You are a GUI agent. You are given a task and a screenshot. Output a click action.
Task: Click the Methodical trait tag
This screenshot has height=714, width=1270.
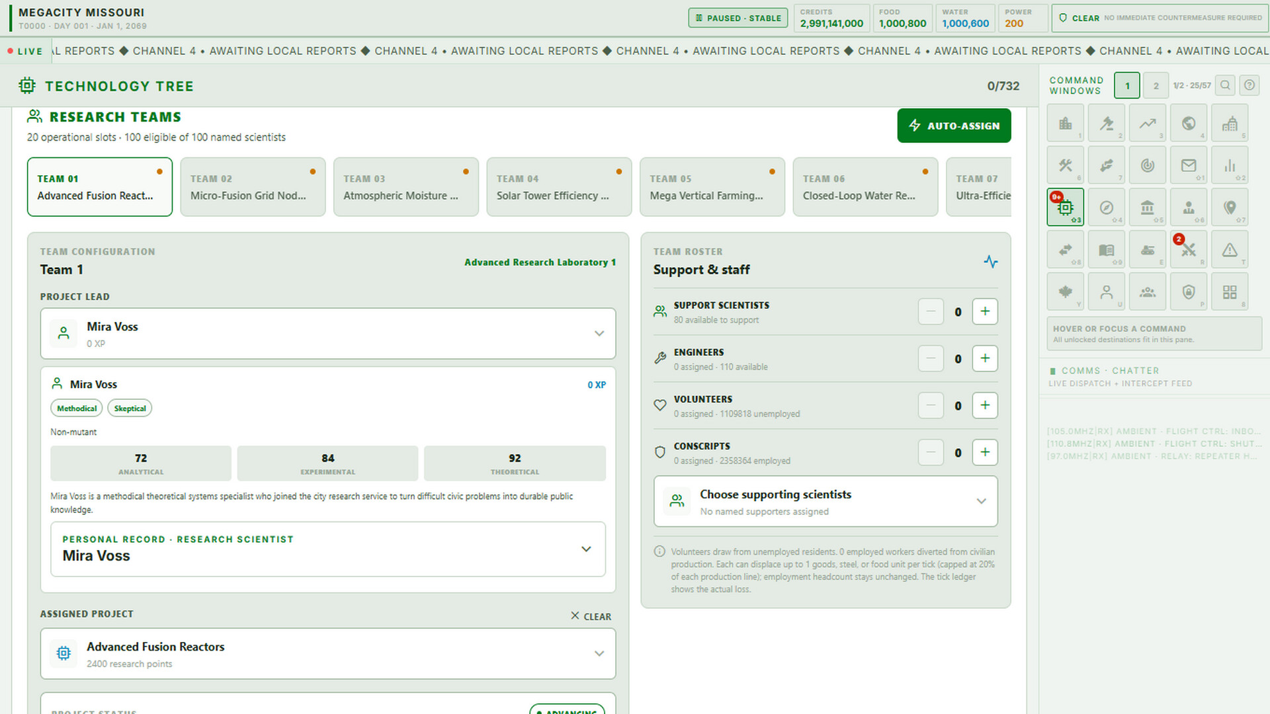77,409
